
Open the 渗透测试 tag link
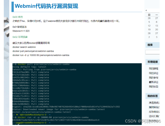154,103
